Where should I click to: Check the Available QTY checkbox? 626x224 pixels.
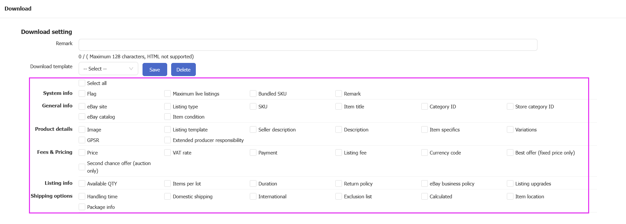82,183
